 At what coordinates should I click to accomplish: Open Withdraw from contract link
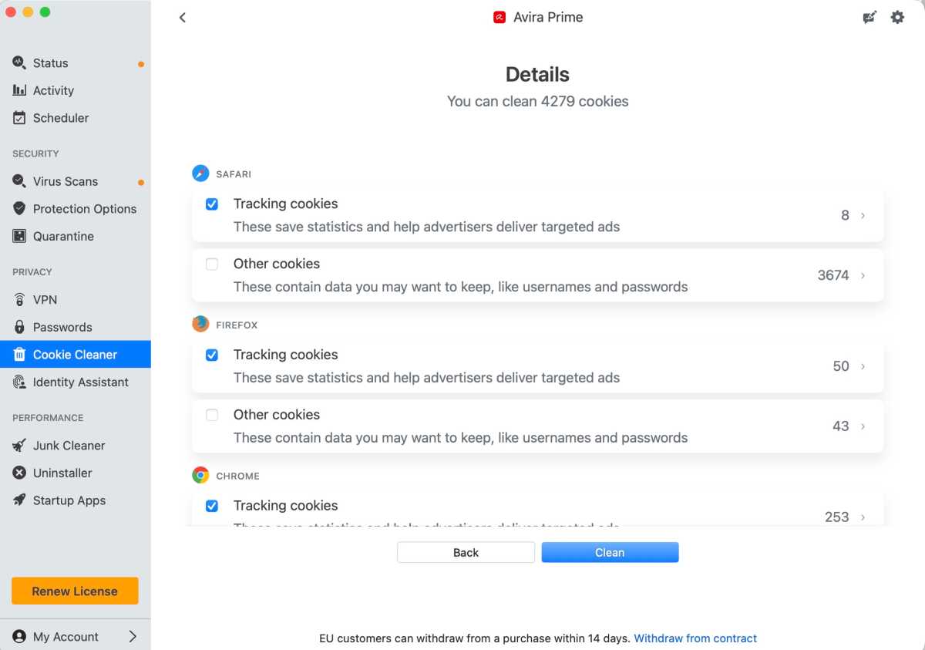tap(695, 638)
